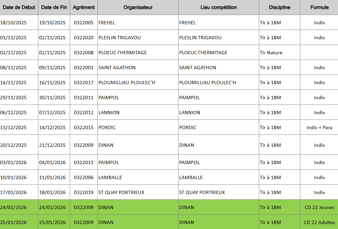Select LAMBALLE in the Lieu compétition column
Screen dimensions: 338x229
[191, 177]
